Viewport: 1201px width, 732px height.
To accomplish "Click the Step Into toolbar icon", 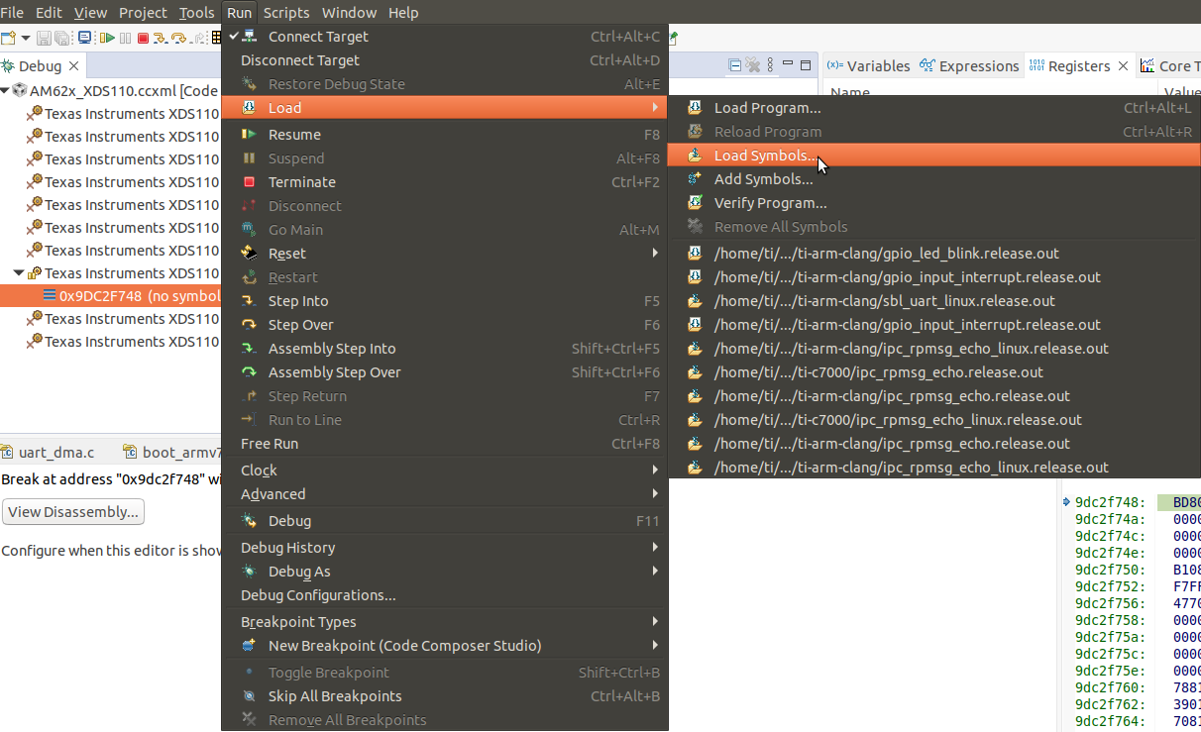I will coord(162,39).
